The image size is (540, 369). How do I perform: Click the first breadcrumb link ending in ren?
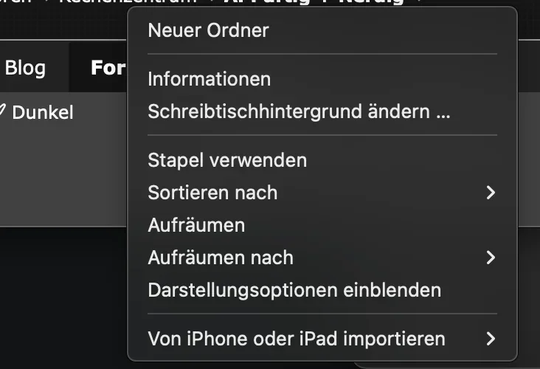15,1
